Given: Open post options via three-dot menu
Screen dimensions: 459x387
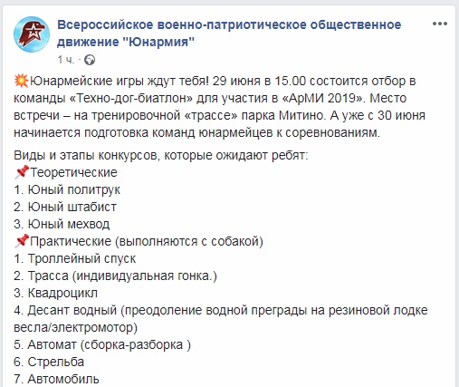Looking at the screenshot, I should coord(440,24).
